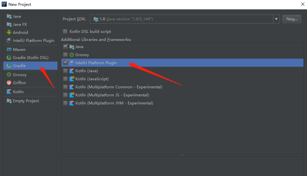Choose IntelliJ Platform Plugin project type

tap(30, 40)
